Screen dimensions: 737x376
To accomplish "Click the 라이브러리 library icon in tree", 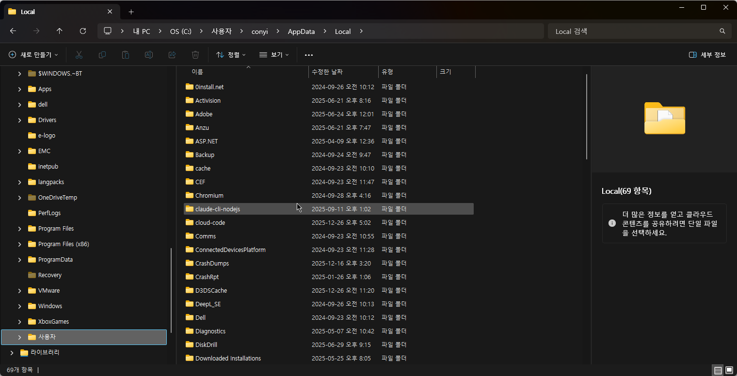I will tap(24, 352).
